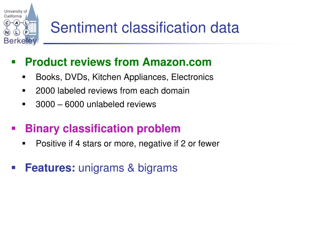Click the Berkeley word in the logo
The image size is (318, 239).
point(20,41)
